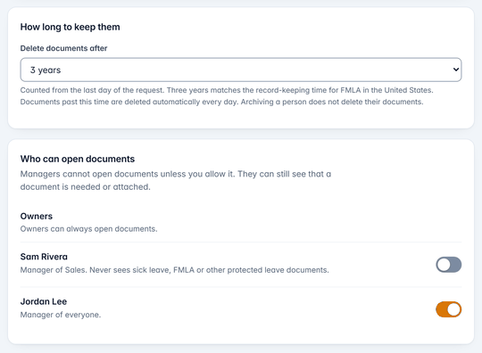The width and height of the screenshot is (482, 353).
Task: Open the 'Delete documents after' dropdown showing 3 years
Action: coord(241,70)
